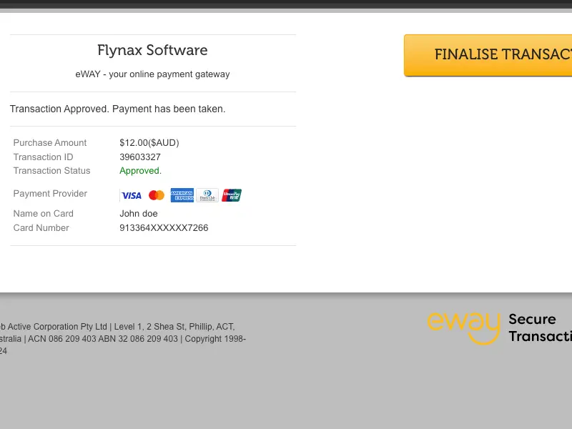Click the Finalise Transaction button

[x=488, y=56]
